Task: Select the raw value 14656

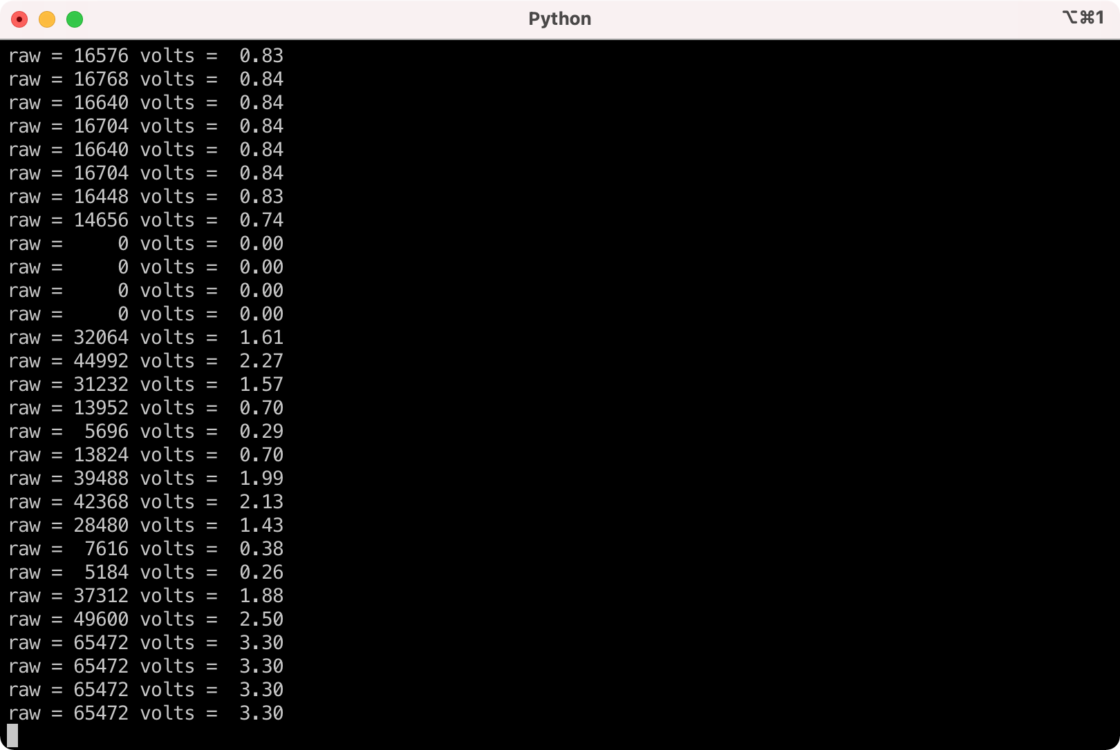Action: tap(101, 220)
